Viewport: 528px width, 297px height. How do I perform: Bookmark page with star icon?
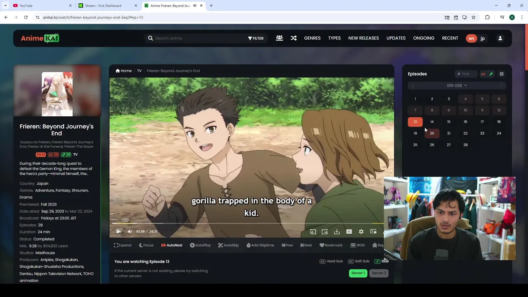coord(474,17)
